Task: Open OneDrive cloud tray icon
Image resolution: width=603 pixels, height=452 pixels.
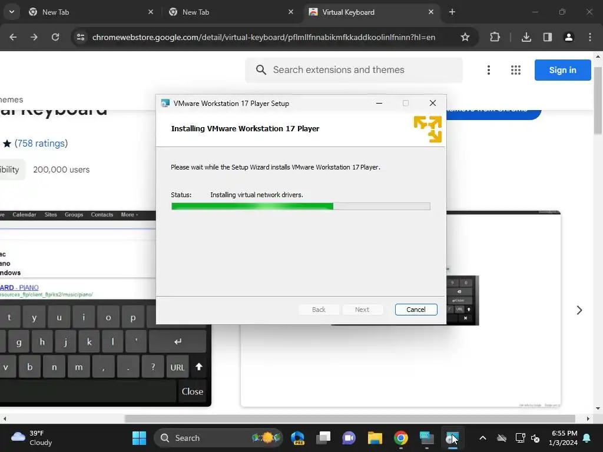Action: pos(502,438)
